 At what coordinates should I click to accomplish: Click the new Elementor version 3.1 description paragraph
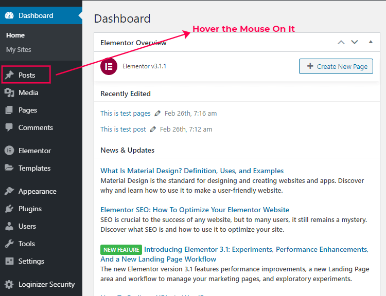[235, 274]
